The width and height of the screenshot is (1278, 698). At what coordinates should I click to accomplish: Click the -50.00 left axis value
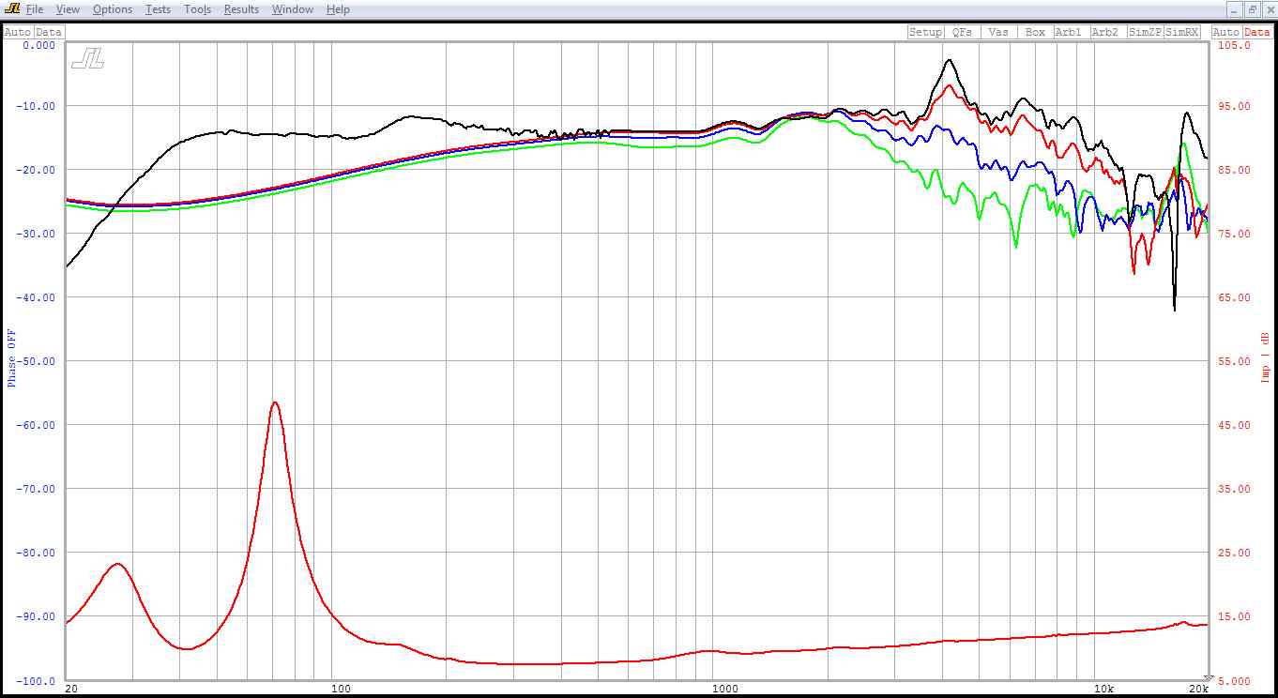coord(36,361)
